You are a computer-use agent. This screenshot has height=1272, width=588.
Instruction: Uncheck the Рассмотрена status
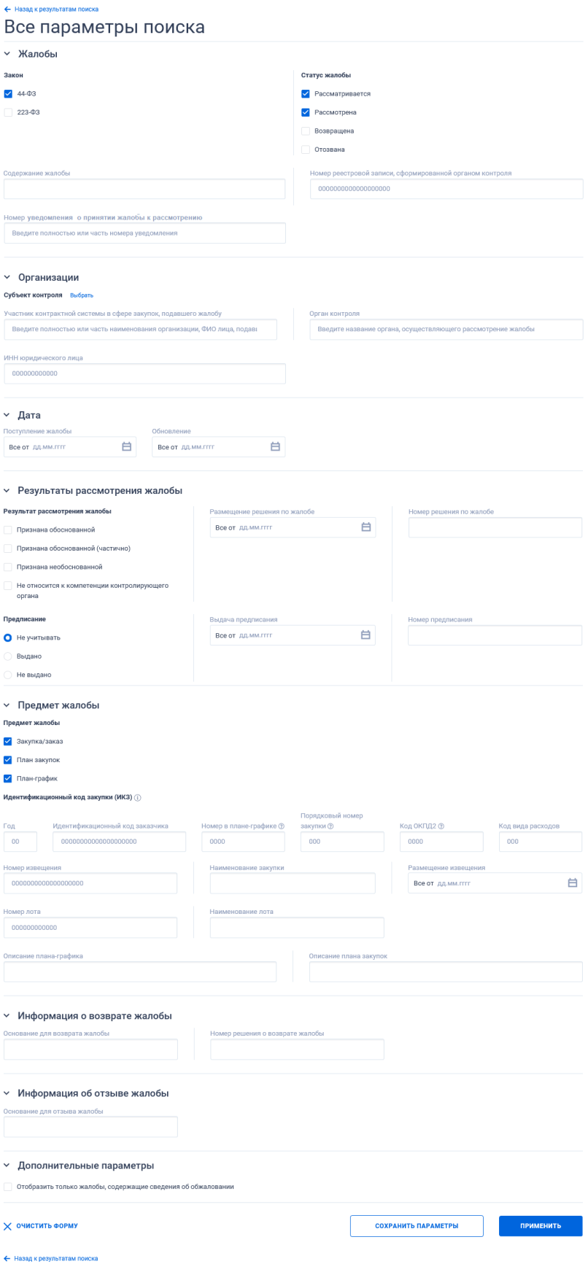(306, 112)
